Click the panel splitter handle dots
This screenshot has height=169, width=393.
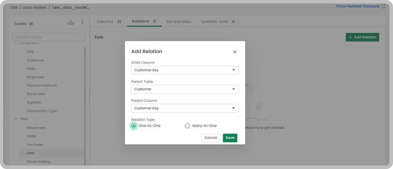(90, 96)
